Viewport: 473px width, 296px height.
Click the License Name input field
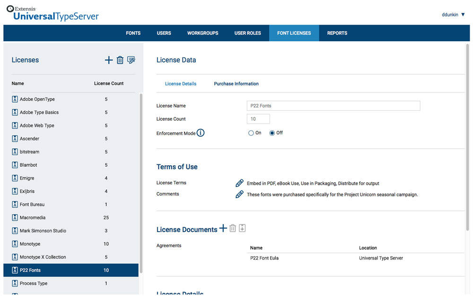[333, 106]
